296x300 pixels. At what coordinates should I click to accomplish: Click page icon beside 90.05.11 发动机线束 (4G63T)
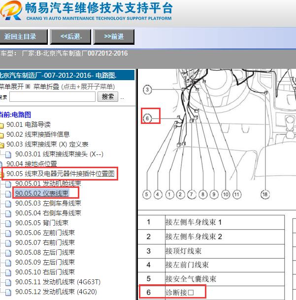(x=8, y=282)
